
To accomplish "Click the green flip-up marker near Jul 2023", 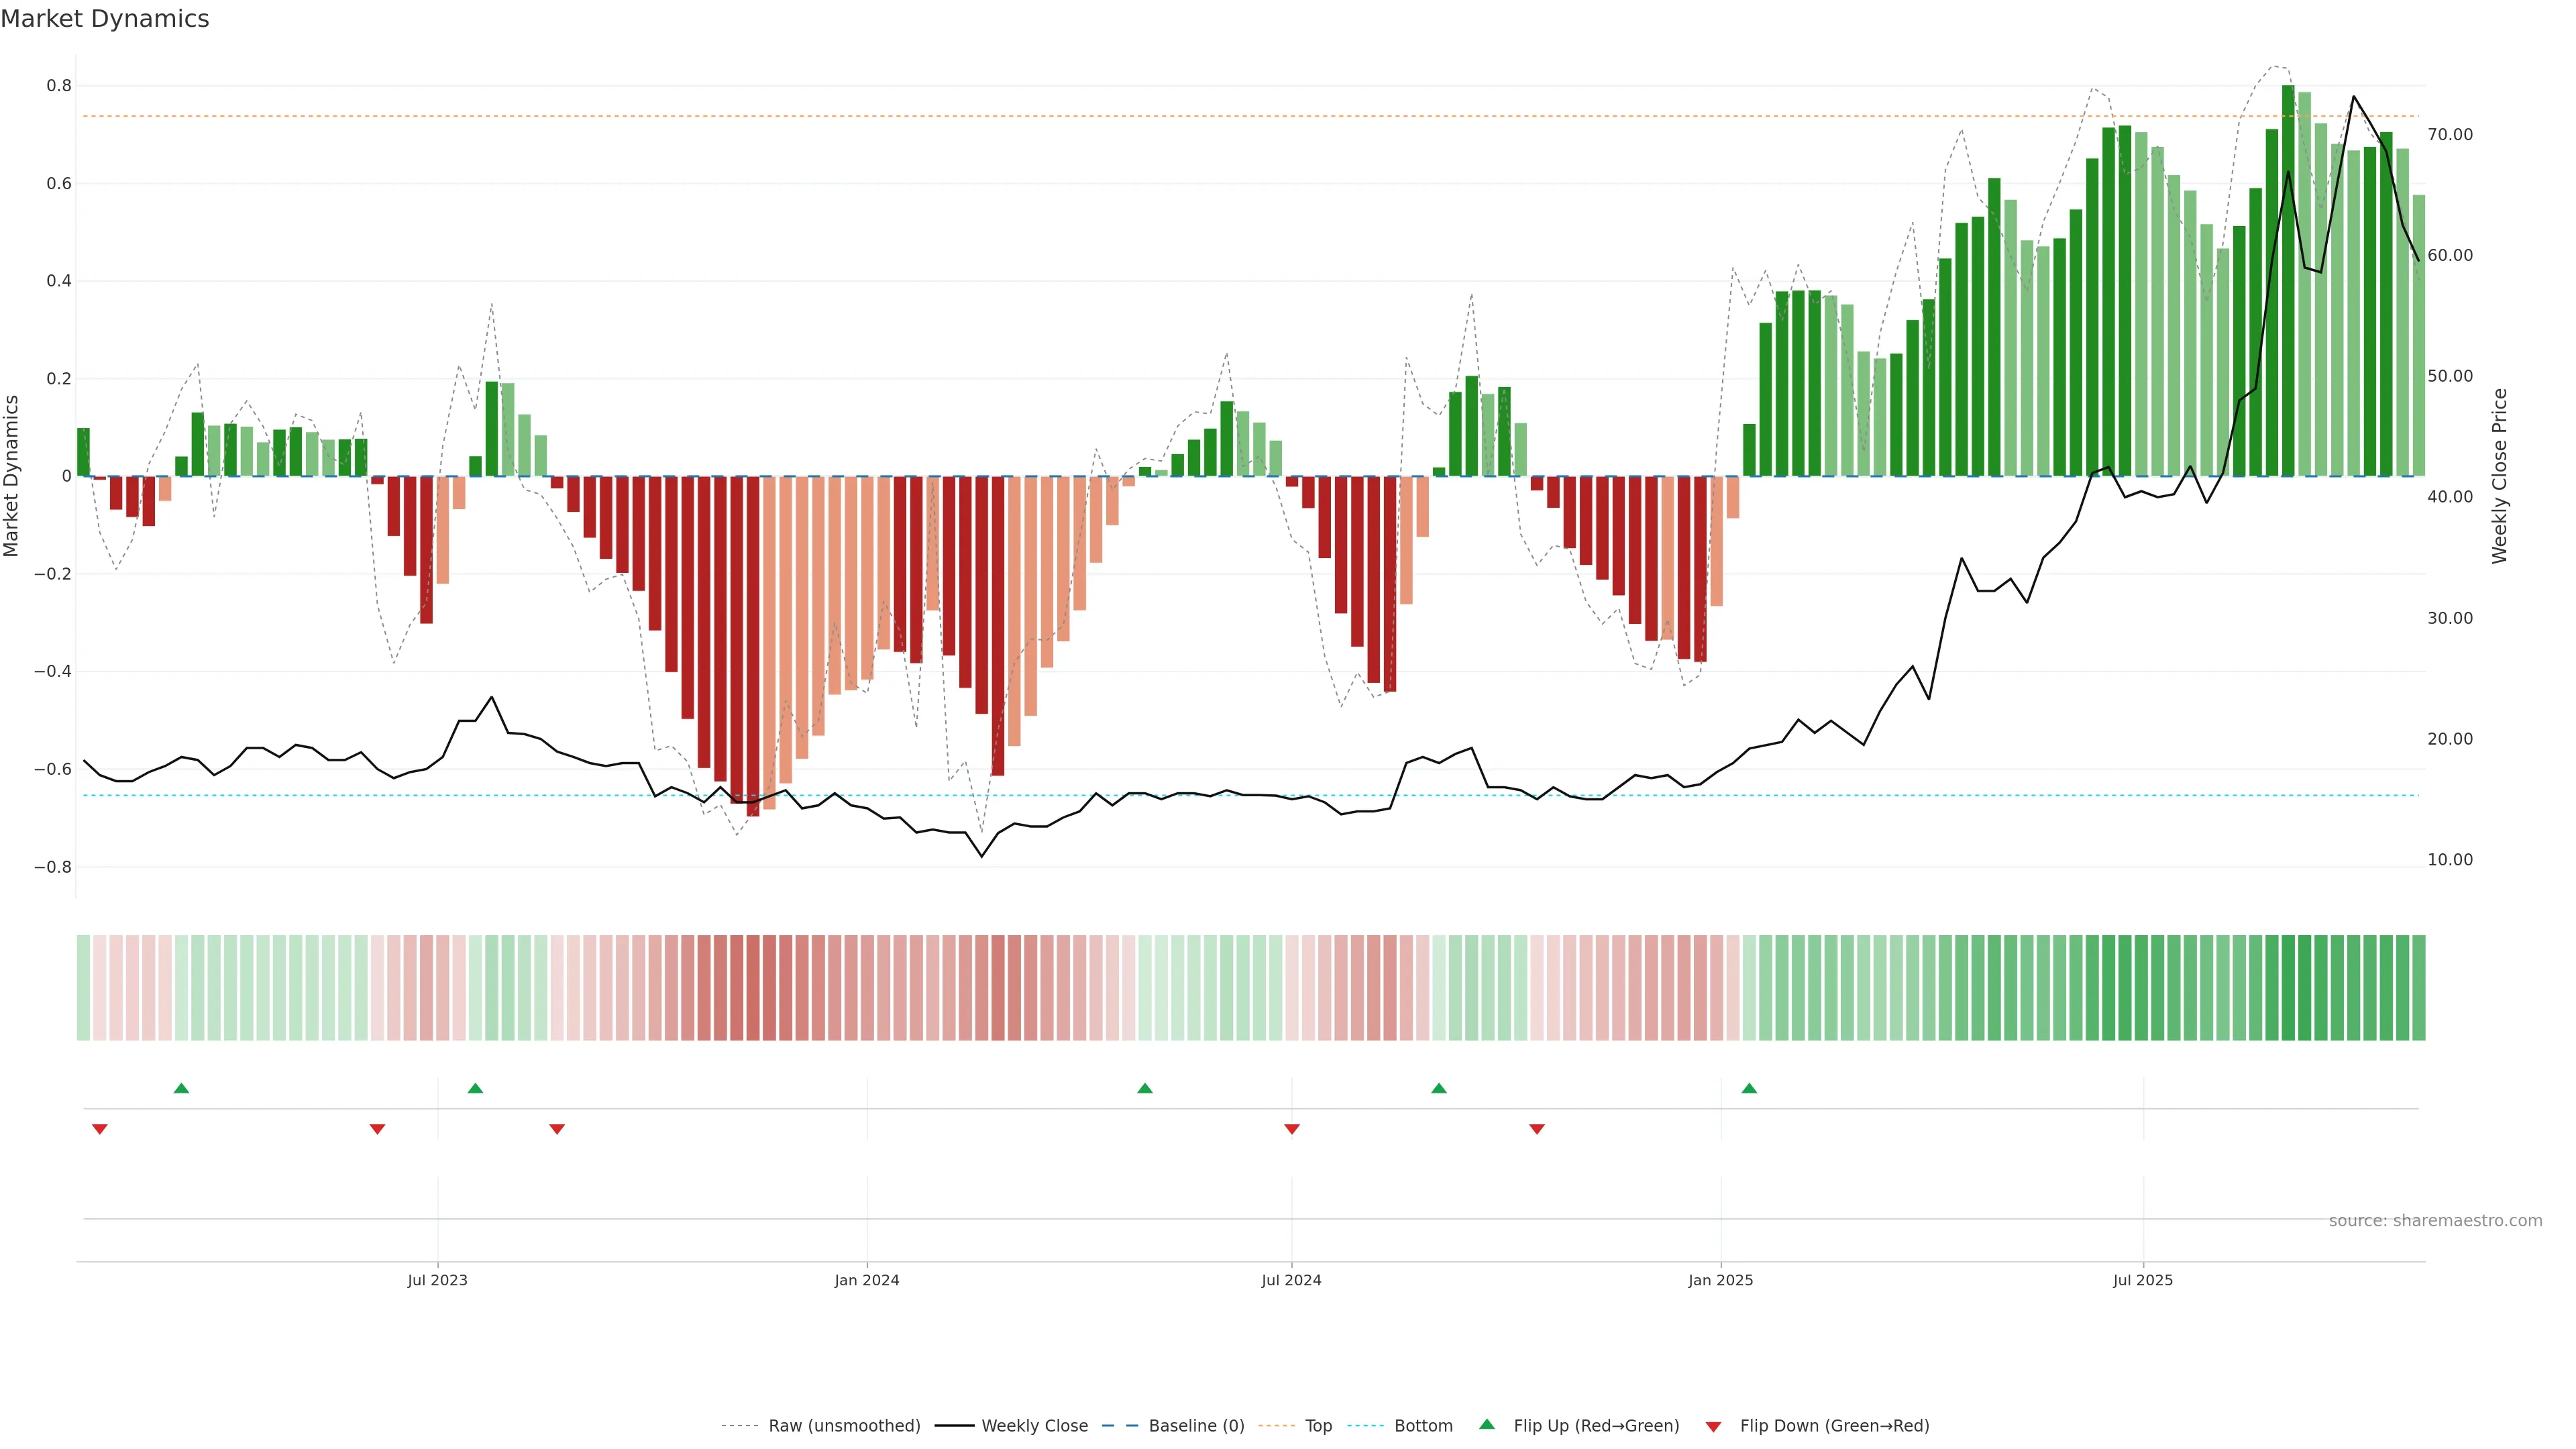I will coord(475,1088).
